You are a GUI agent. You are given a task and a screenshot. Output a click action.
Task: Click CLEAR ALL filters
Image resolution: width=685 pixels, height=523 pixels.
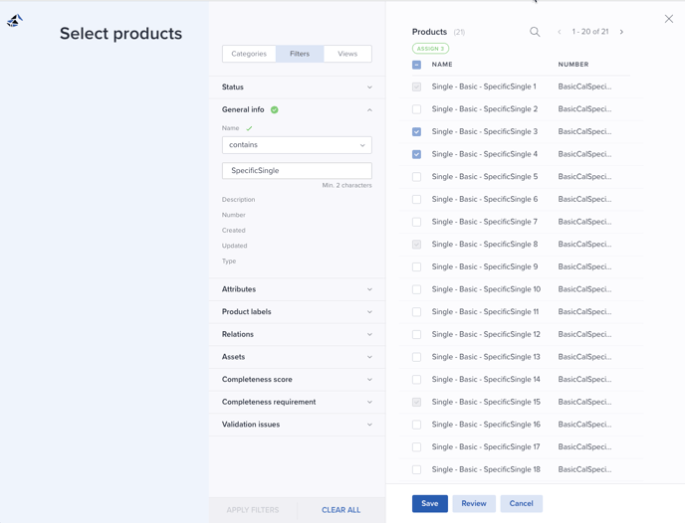pyautogui.click(x=341, y=510)
